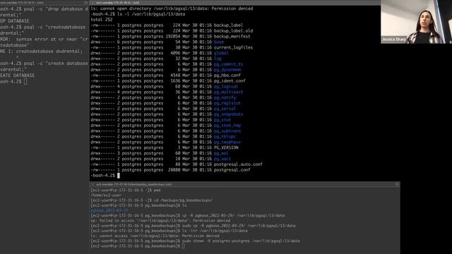Click the backup_label file name
This screenshot has width=452, height=254.
(x=228, y=25)
